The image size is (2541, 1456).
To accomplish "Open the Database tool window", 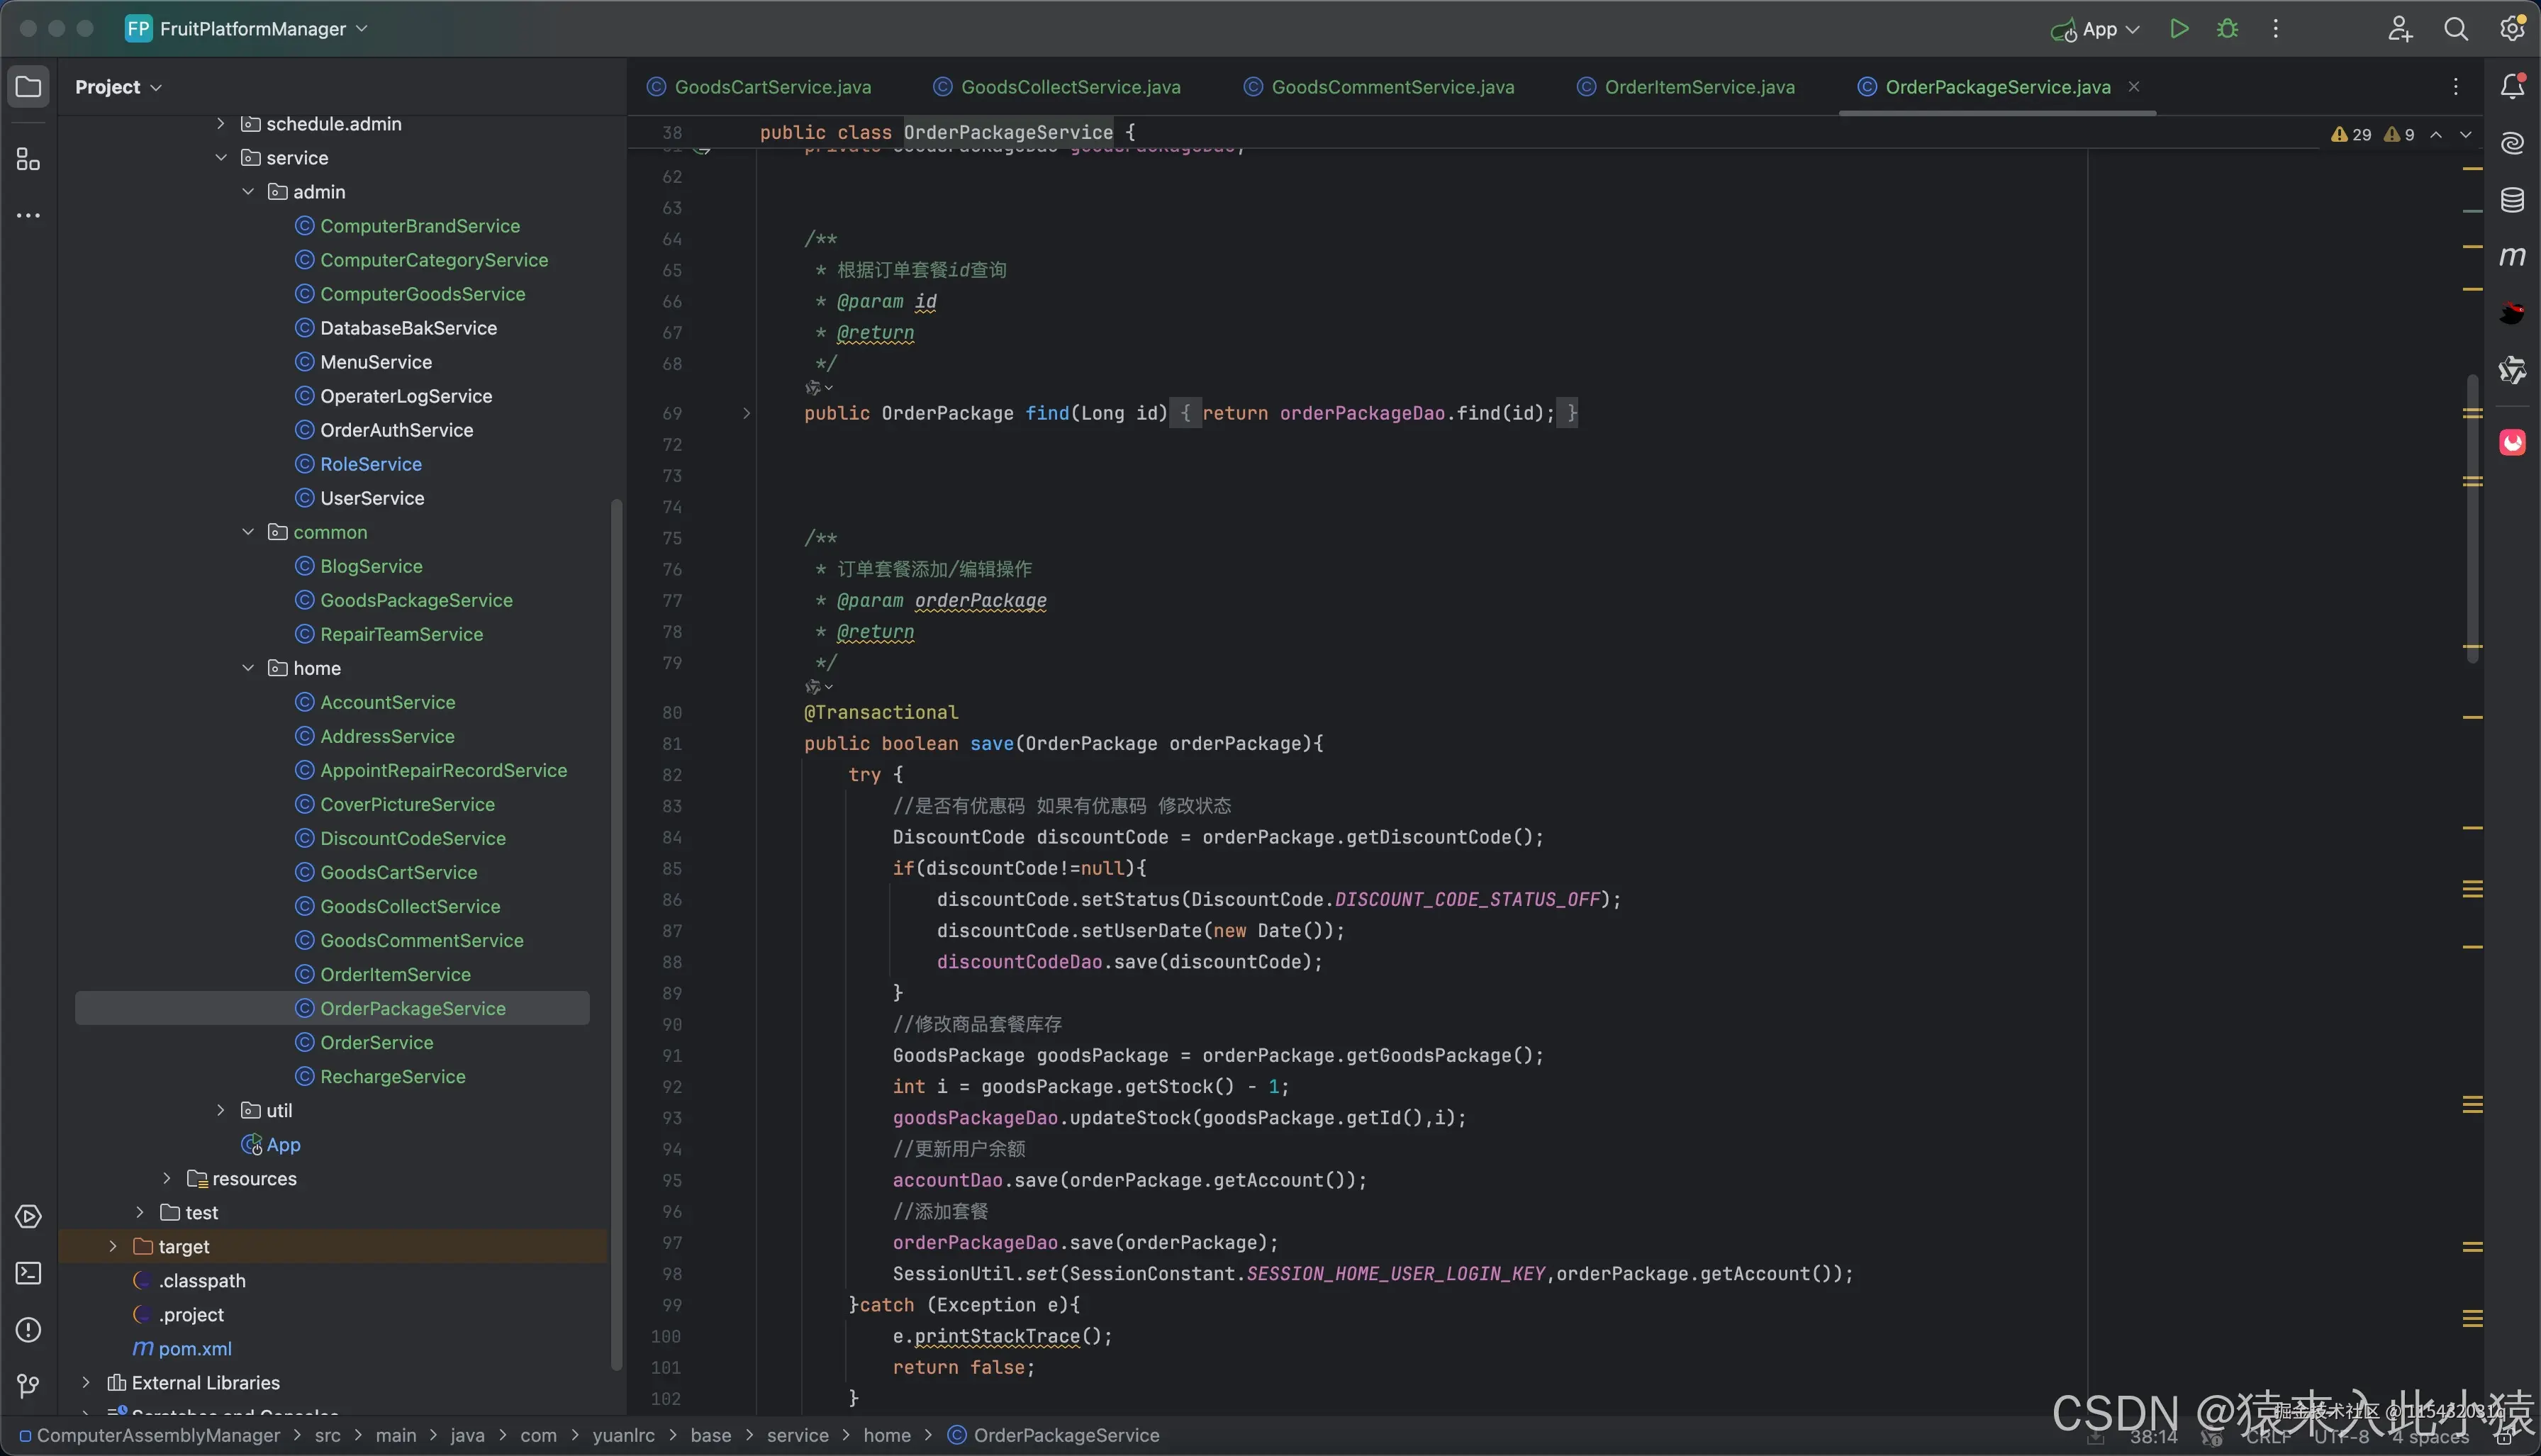I will coord(2512,200).
